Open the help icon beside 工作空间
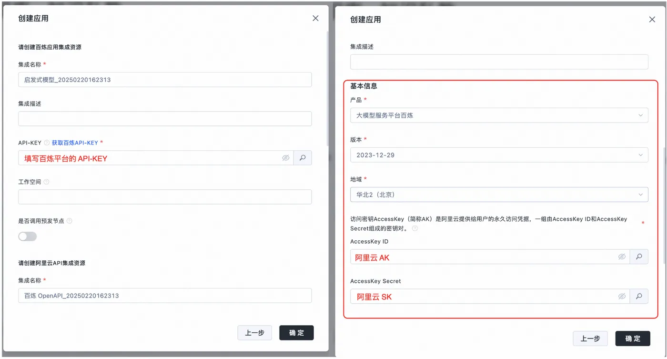The height and width of the screenshot is (359, 667). point(46,182)
